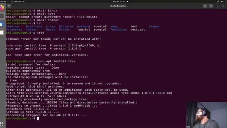Click the 'snap' directory name
This screenshot has width=227, height=128.
(114, 26)
